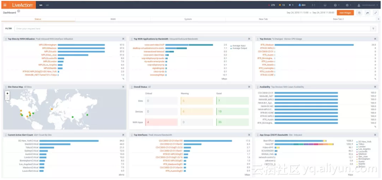Open the dashboard time range selector
382x180 pixels.
click(310, 13)
